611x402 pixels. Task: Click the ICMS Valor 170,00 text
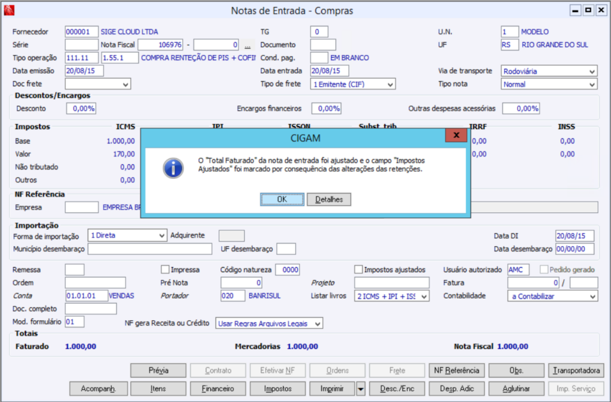coord(124,154)
